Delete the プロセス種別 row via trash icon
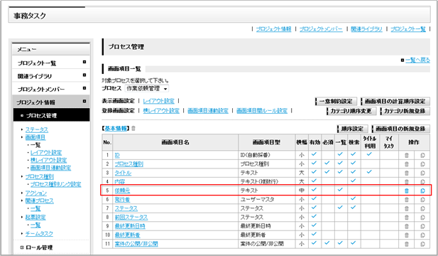The height and width of the screenshot is (256, 438). click(x=407, y=164)
